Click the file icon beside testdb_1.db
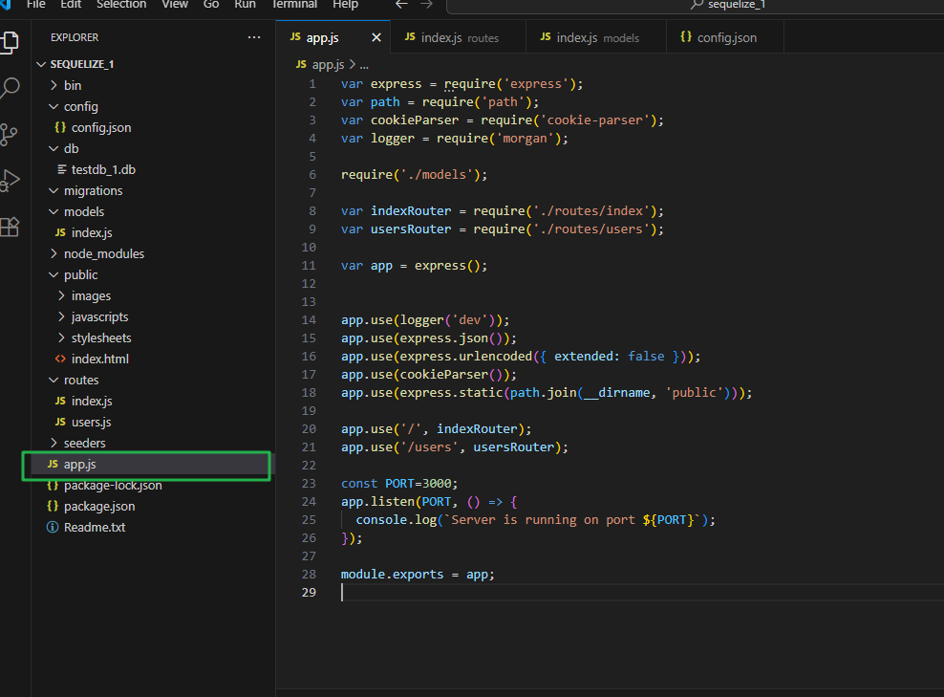Screen dimensions: 944x697 coord(61,169)
